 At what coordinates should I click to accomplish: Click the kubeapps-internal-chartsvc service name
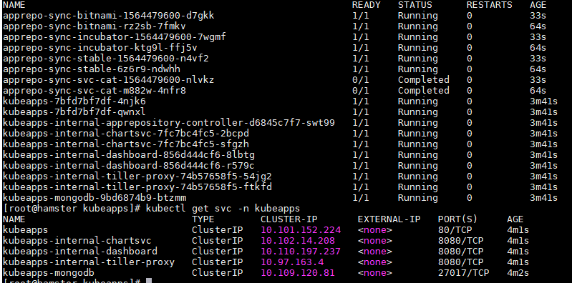(77, 241)
